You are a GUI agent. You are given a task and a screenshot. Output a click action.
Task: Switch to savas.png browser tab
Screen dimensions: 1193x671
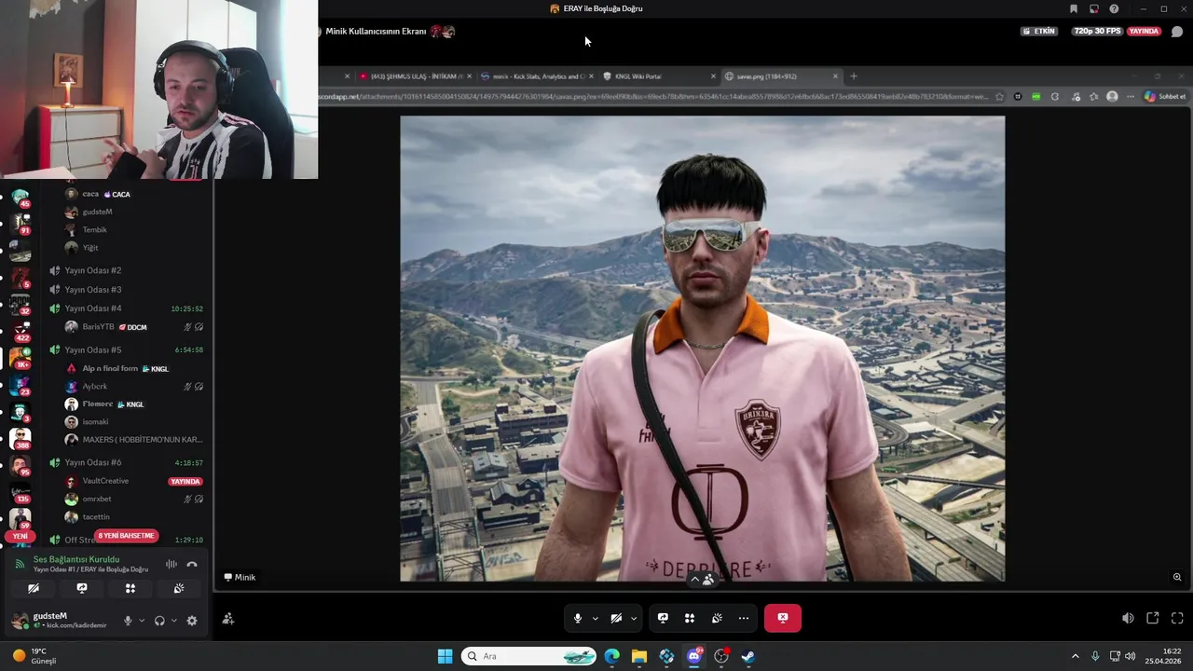point(781,76)
